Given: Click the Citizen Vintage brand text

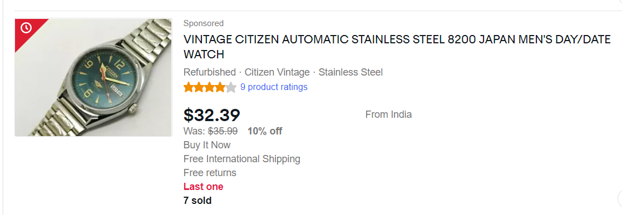Looking at the screenshot, I should (277, 72).
